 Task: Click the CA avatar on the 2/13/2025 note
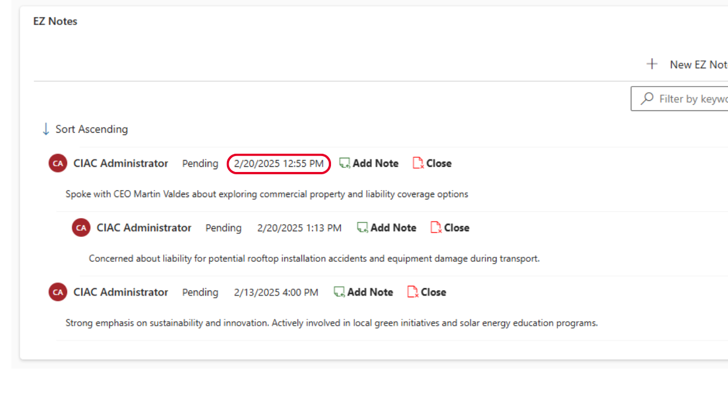(57, 292)
